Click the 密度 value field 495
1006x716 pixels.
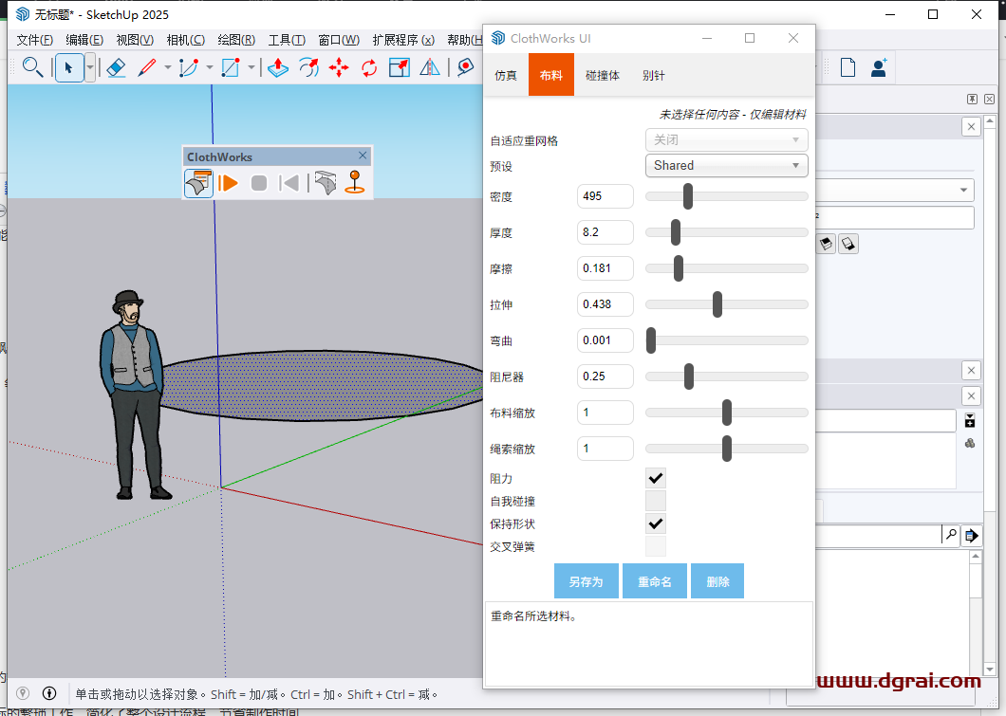[x=605, y=196]
